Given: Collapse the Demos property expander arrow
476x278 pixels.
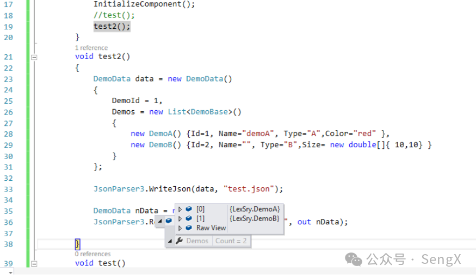Looking at the screenshot, I should coord(170,241).
